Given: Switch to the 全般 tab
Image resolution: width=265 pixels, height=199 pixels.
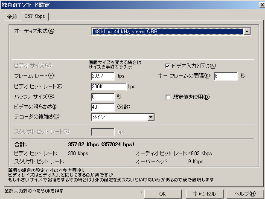Looking at the screenshot, I should (12, 17).
